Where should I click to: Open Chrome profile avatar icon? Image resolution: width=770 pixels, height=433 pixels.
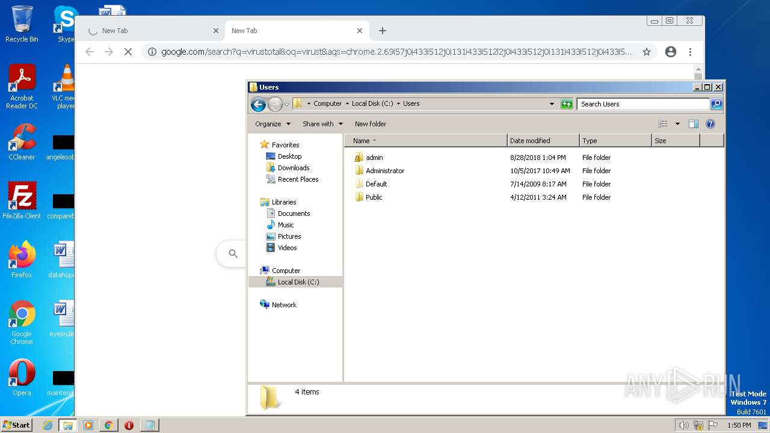coord(671,52)
